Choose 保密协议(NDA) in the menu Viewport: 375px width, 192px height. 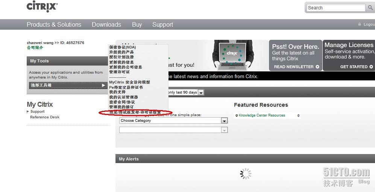point(122,47)
